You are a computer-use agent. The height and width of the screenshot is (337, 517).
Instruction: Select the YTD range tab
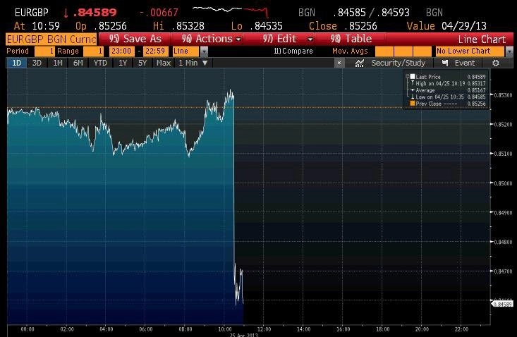coord(100,63)
